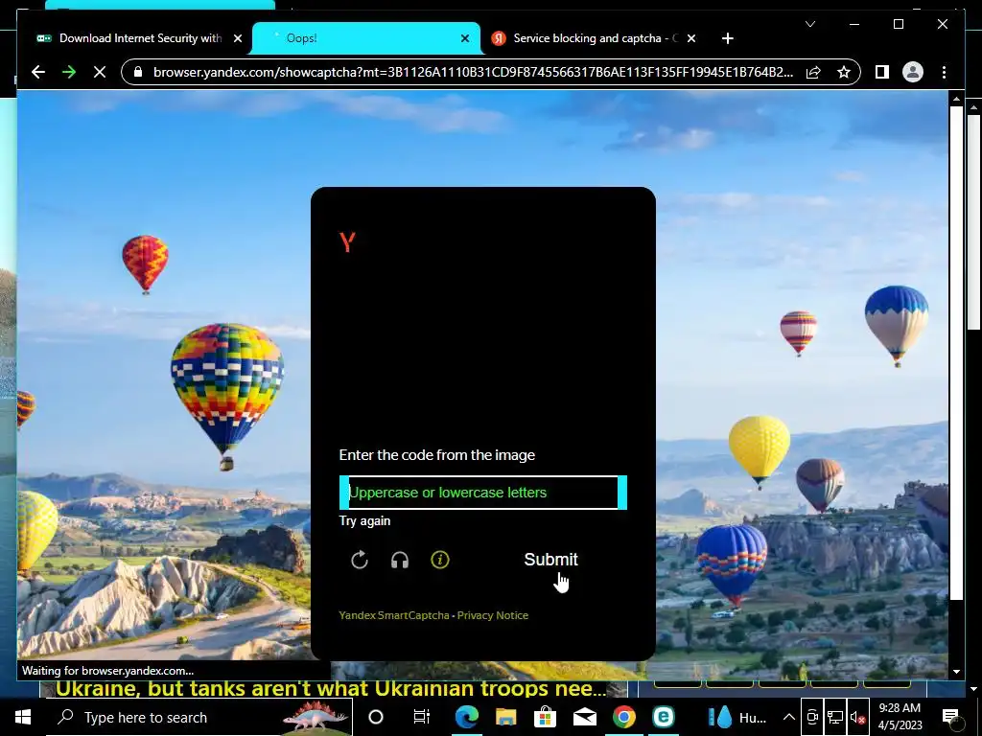Screen dimensions: 982x736
Task: Stop loading the page
Action: 100,72
